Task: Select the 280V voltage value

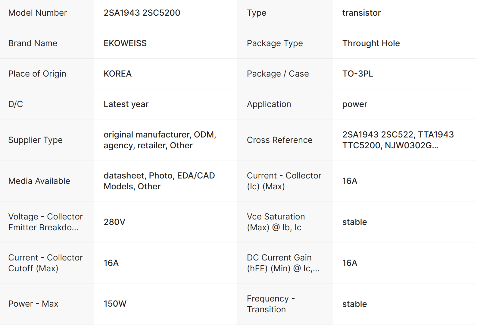Action: [114, 222]
